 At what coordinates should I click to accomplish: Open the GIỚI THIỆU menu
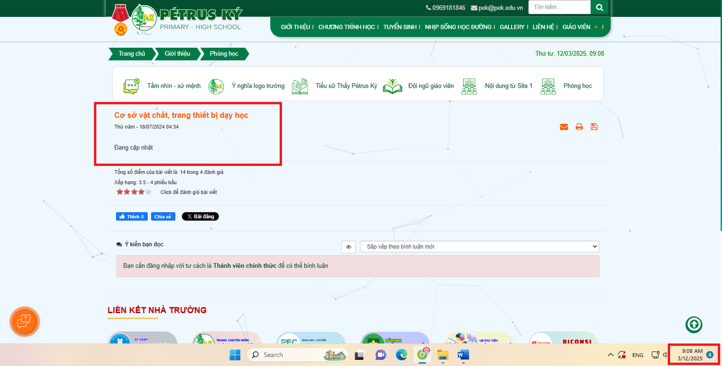(296, 27)
